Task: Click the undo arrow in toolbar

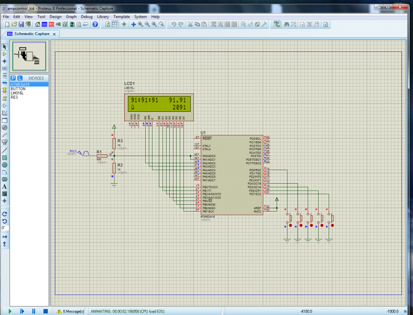Action: pos(175,25)
